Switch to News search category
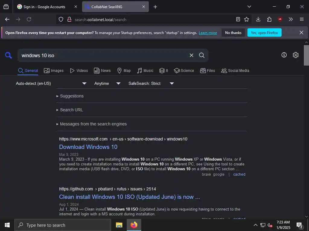Viewport: 309px width, 231px height. coord(102,71)
